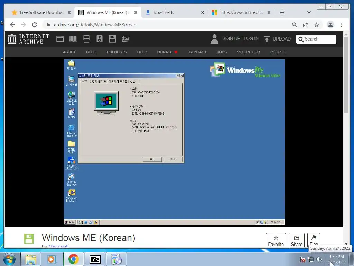Image resolution: width=354 pixels, height=266 pixels.
Task: Close the Downloads tab
Action: pos(203,13)
